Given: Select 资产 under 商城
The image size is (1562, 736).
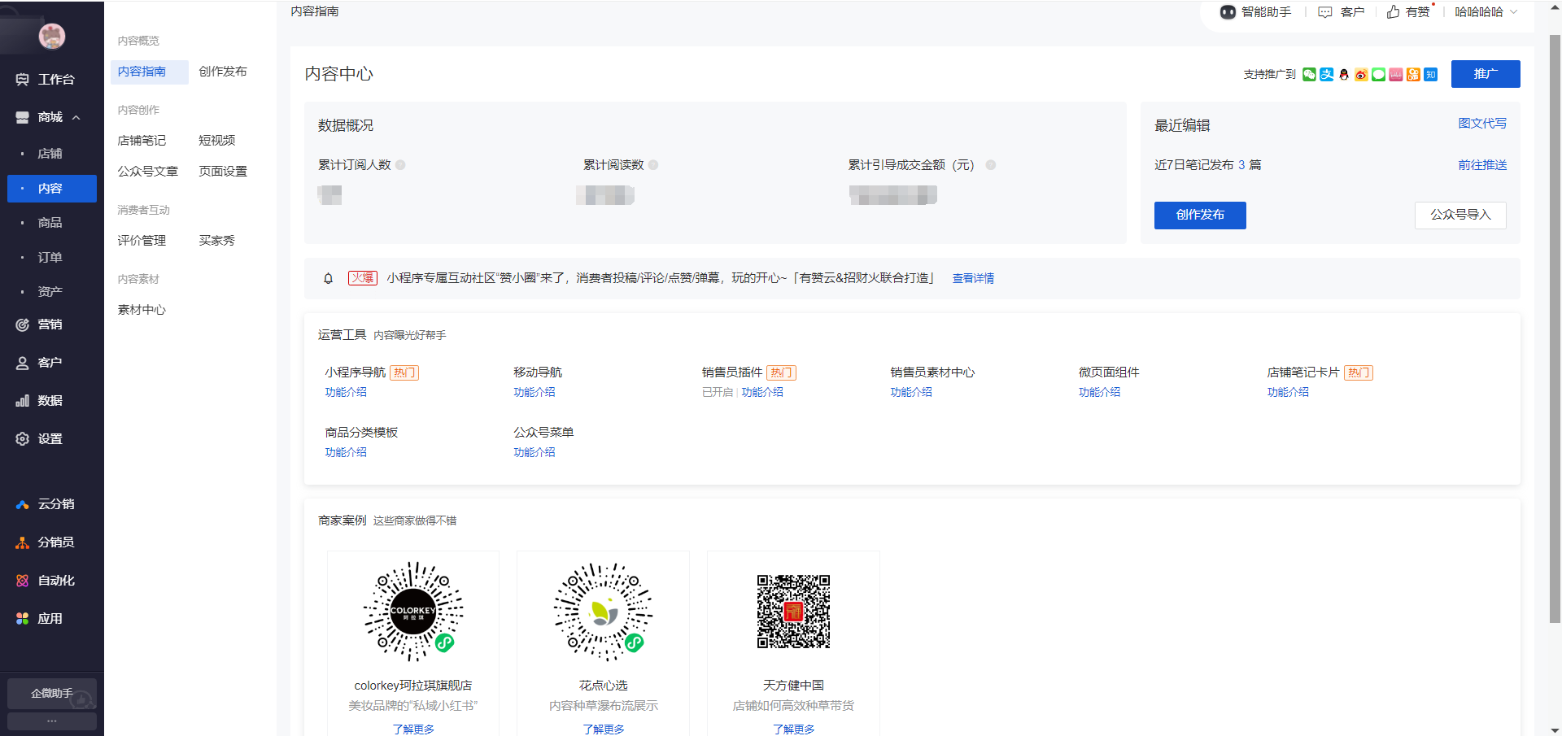Looking at the screenshot, I should click(52, 292).
